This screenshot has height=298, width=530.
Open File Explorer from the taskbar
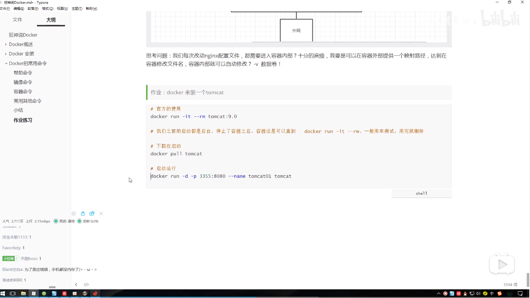[23, 293]
